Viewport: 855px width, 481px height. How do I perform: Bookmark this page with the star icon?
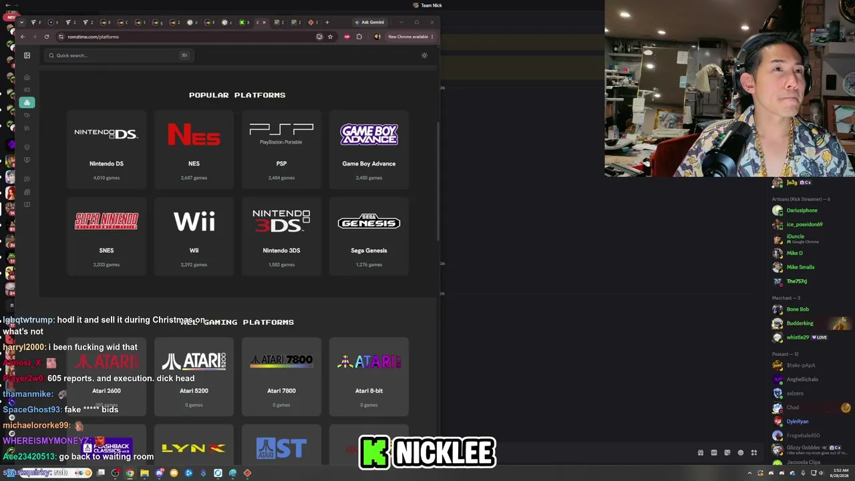tap(330, 37)
